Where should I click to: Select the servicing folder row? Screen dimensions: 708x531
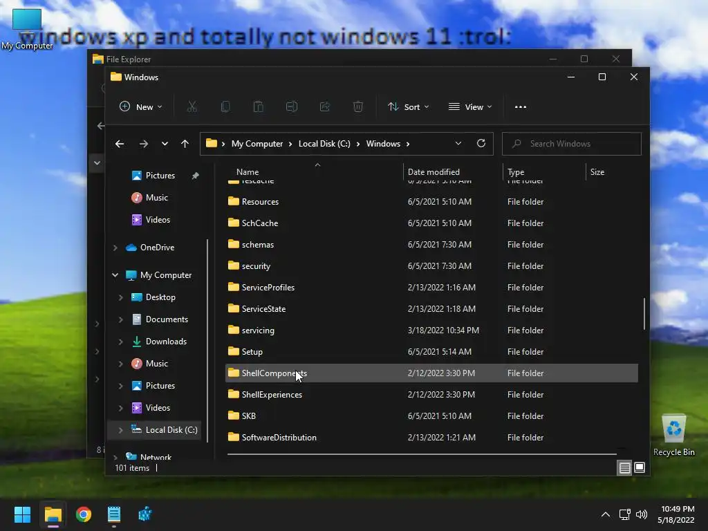(431, 330)
